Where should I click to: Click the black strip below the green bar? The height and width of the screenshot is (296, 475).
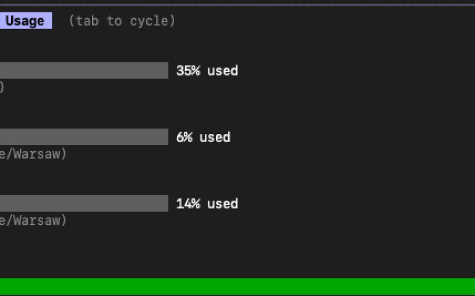[x=238, y=295]
